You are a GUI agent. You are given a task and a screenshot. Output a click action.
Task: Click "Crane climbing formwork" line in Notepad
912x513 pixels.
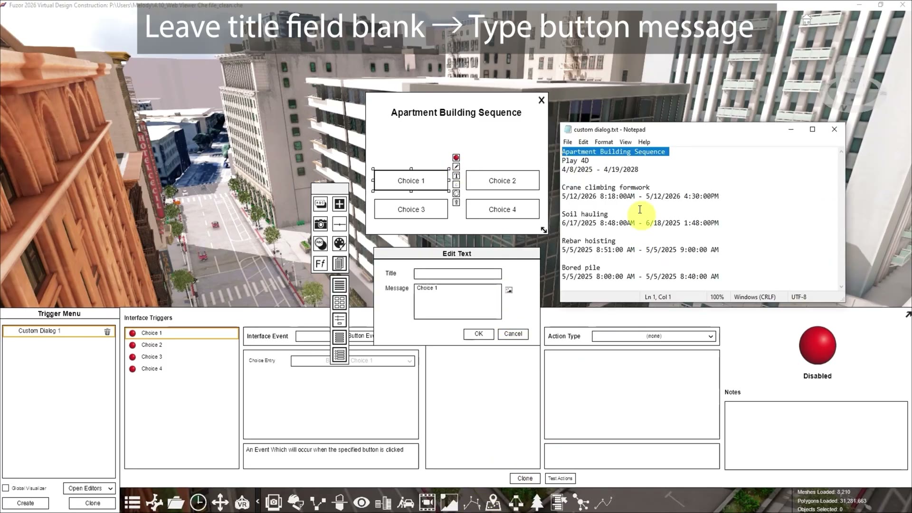[606, 188]
